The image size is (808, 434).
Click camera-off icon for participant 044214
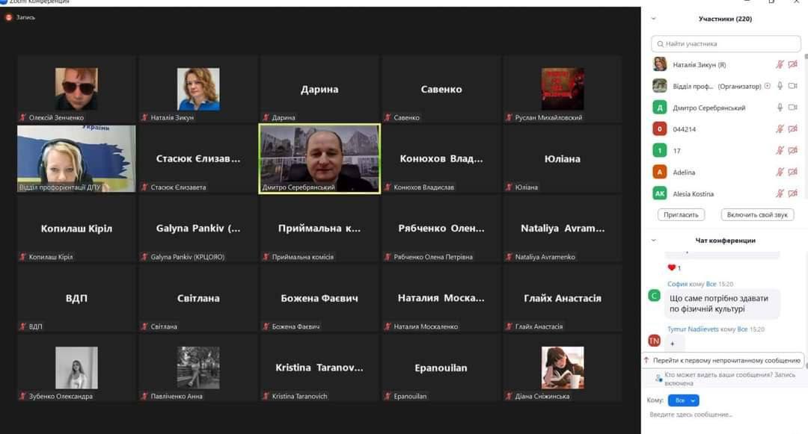792,129
